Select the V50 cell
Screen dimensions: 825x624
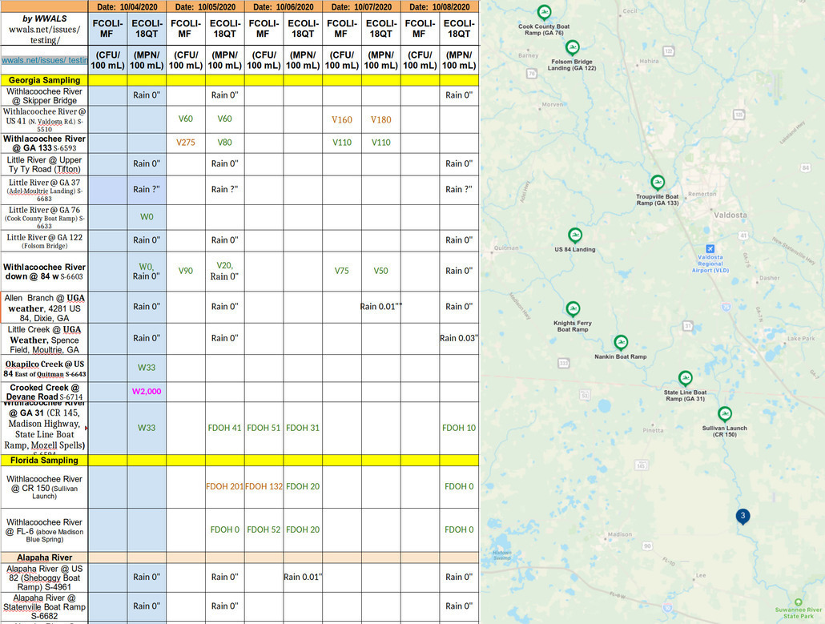[381, 271]
